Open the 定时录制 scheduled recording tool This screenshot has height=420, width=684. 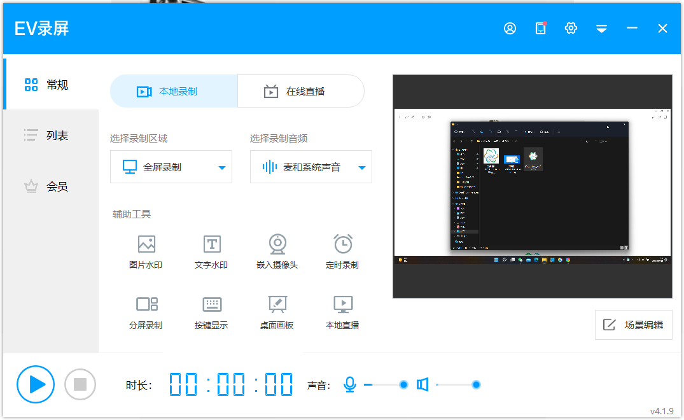(x=342, y=252)
